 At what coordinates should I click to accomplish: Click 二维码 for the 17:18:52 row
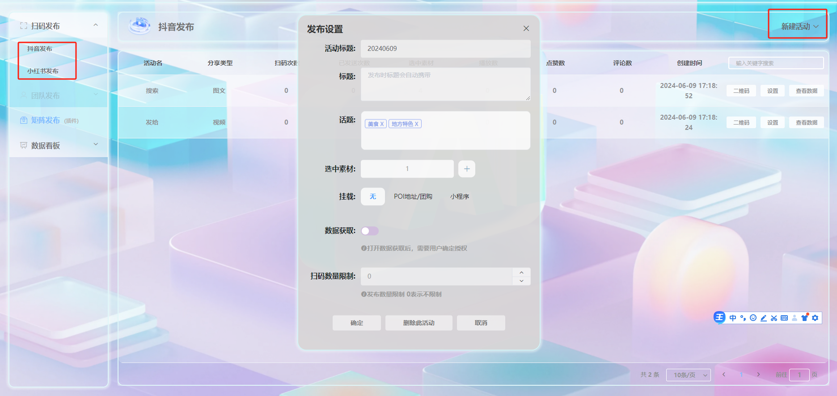coord(741,91)
